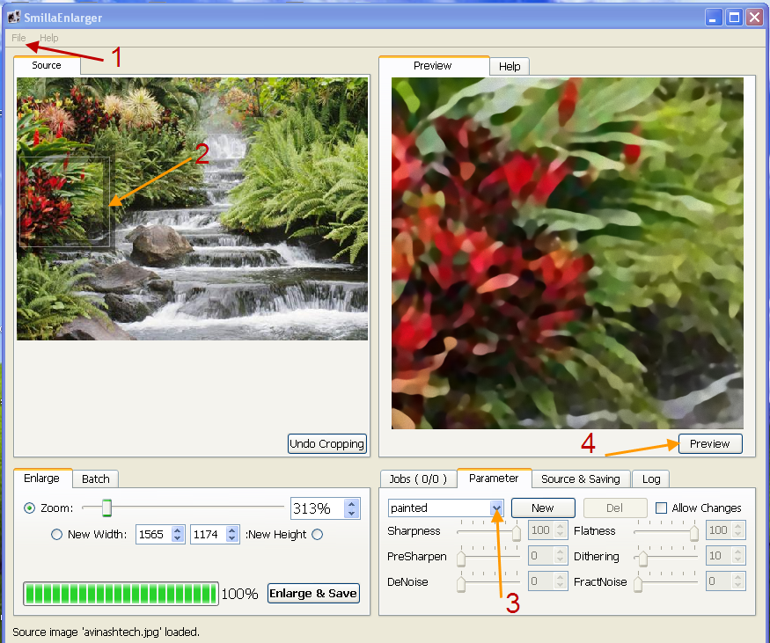
Task: Click the New preset button
Action: click(543, 508)
